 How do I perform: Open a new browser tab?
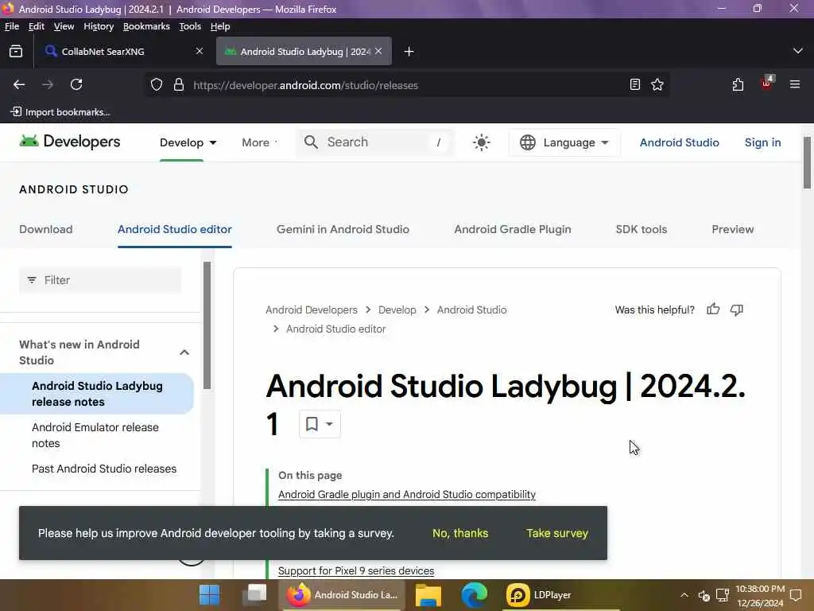(x=409, y=52)
